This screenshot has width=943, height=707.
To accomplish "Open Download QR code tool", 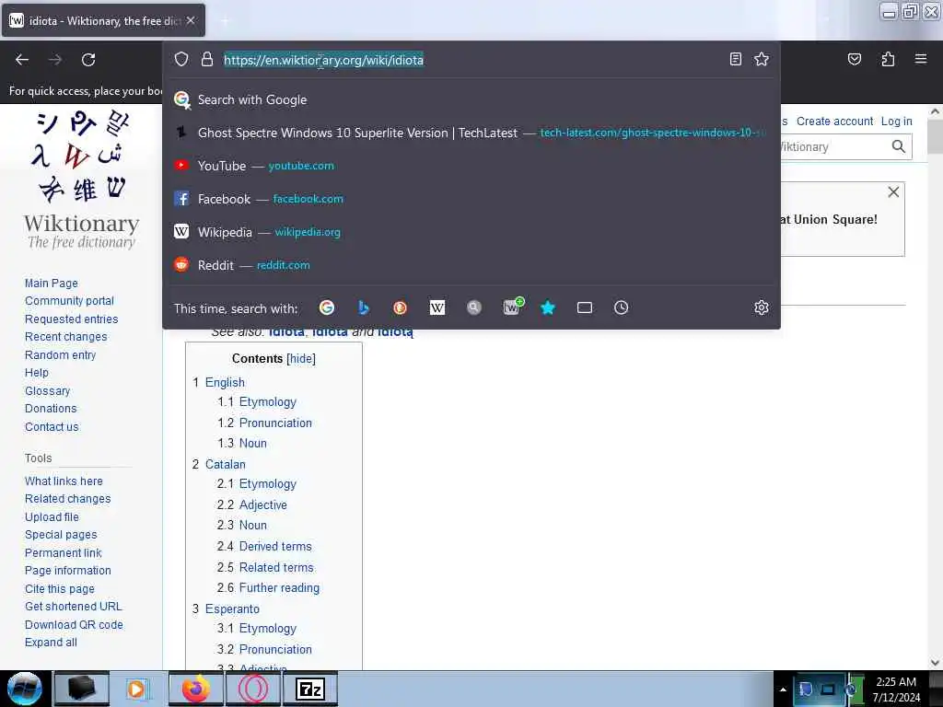I will click(x=74, y=625).
